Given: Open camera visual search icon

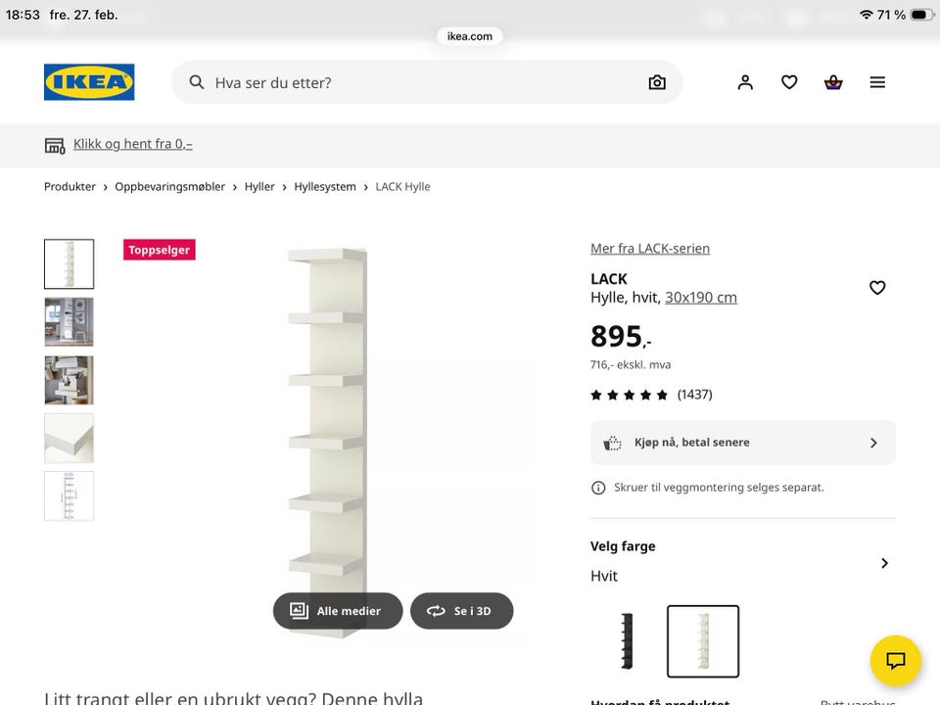Looking at the screenshot, I should point(657,82).
